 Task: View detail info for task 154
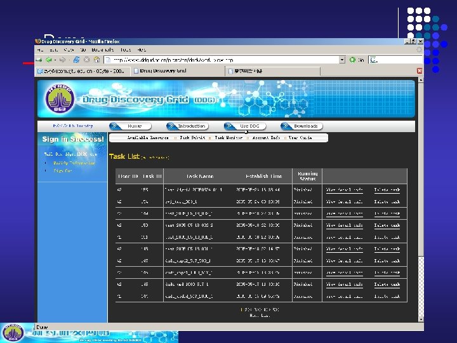[344, 202]
